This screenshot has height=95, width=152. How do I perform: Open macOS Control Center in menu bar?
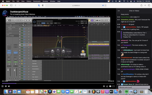click(131, 1)
